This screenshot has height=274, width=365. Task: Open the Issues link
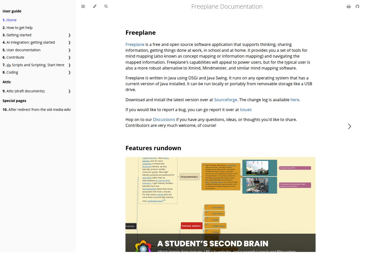(246, 110)
